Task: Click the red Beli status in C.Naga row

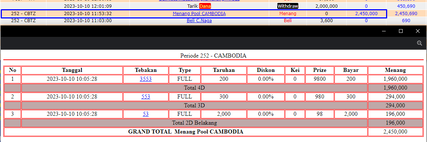Action: tap(288, 20)
